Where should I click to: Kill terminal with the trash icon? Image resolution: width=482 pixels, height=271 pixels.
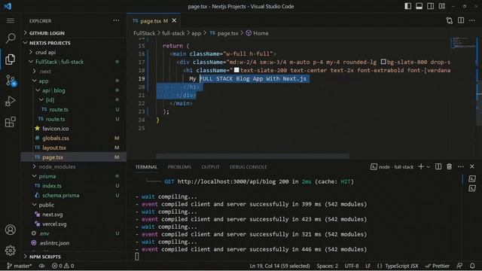coord(450,166)
